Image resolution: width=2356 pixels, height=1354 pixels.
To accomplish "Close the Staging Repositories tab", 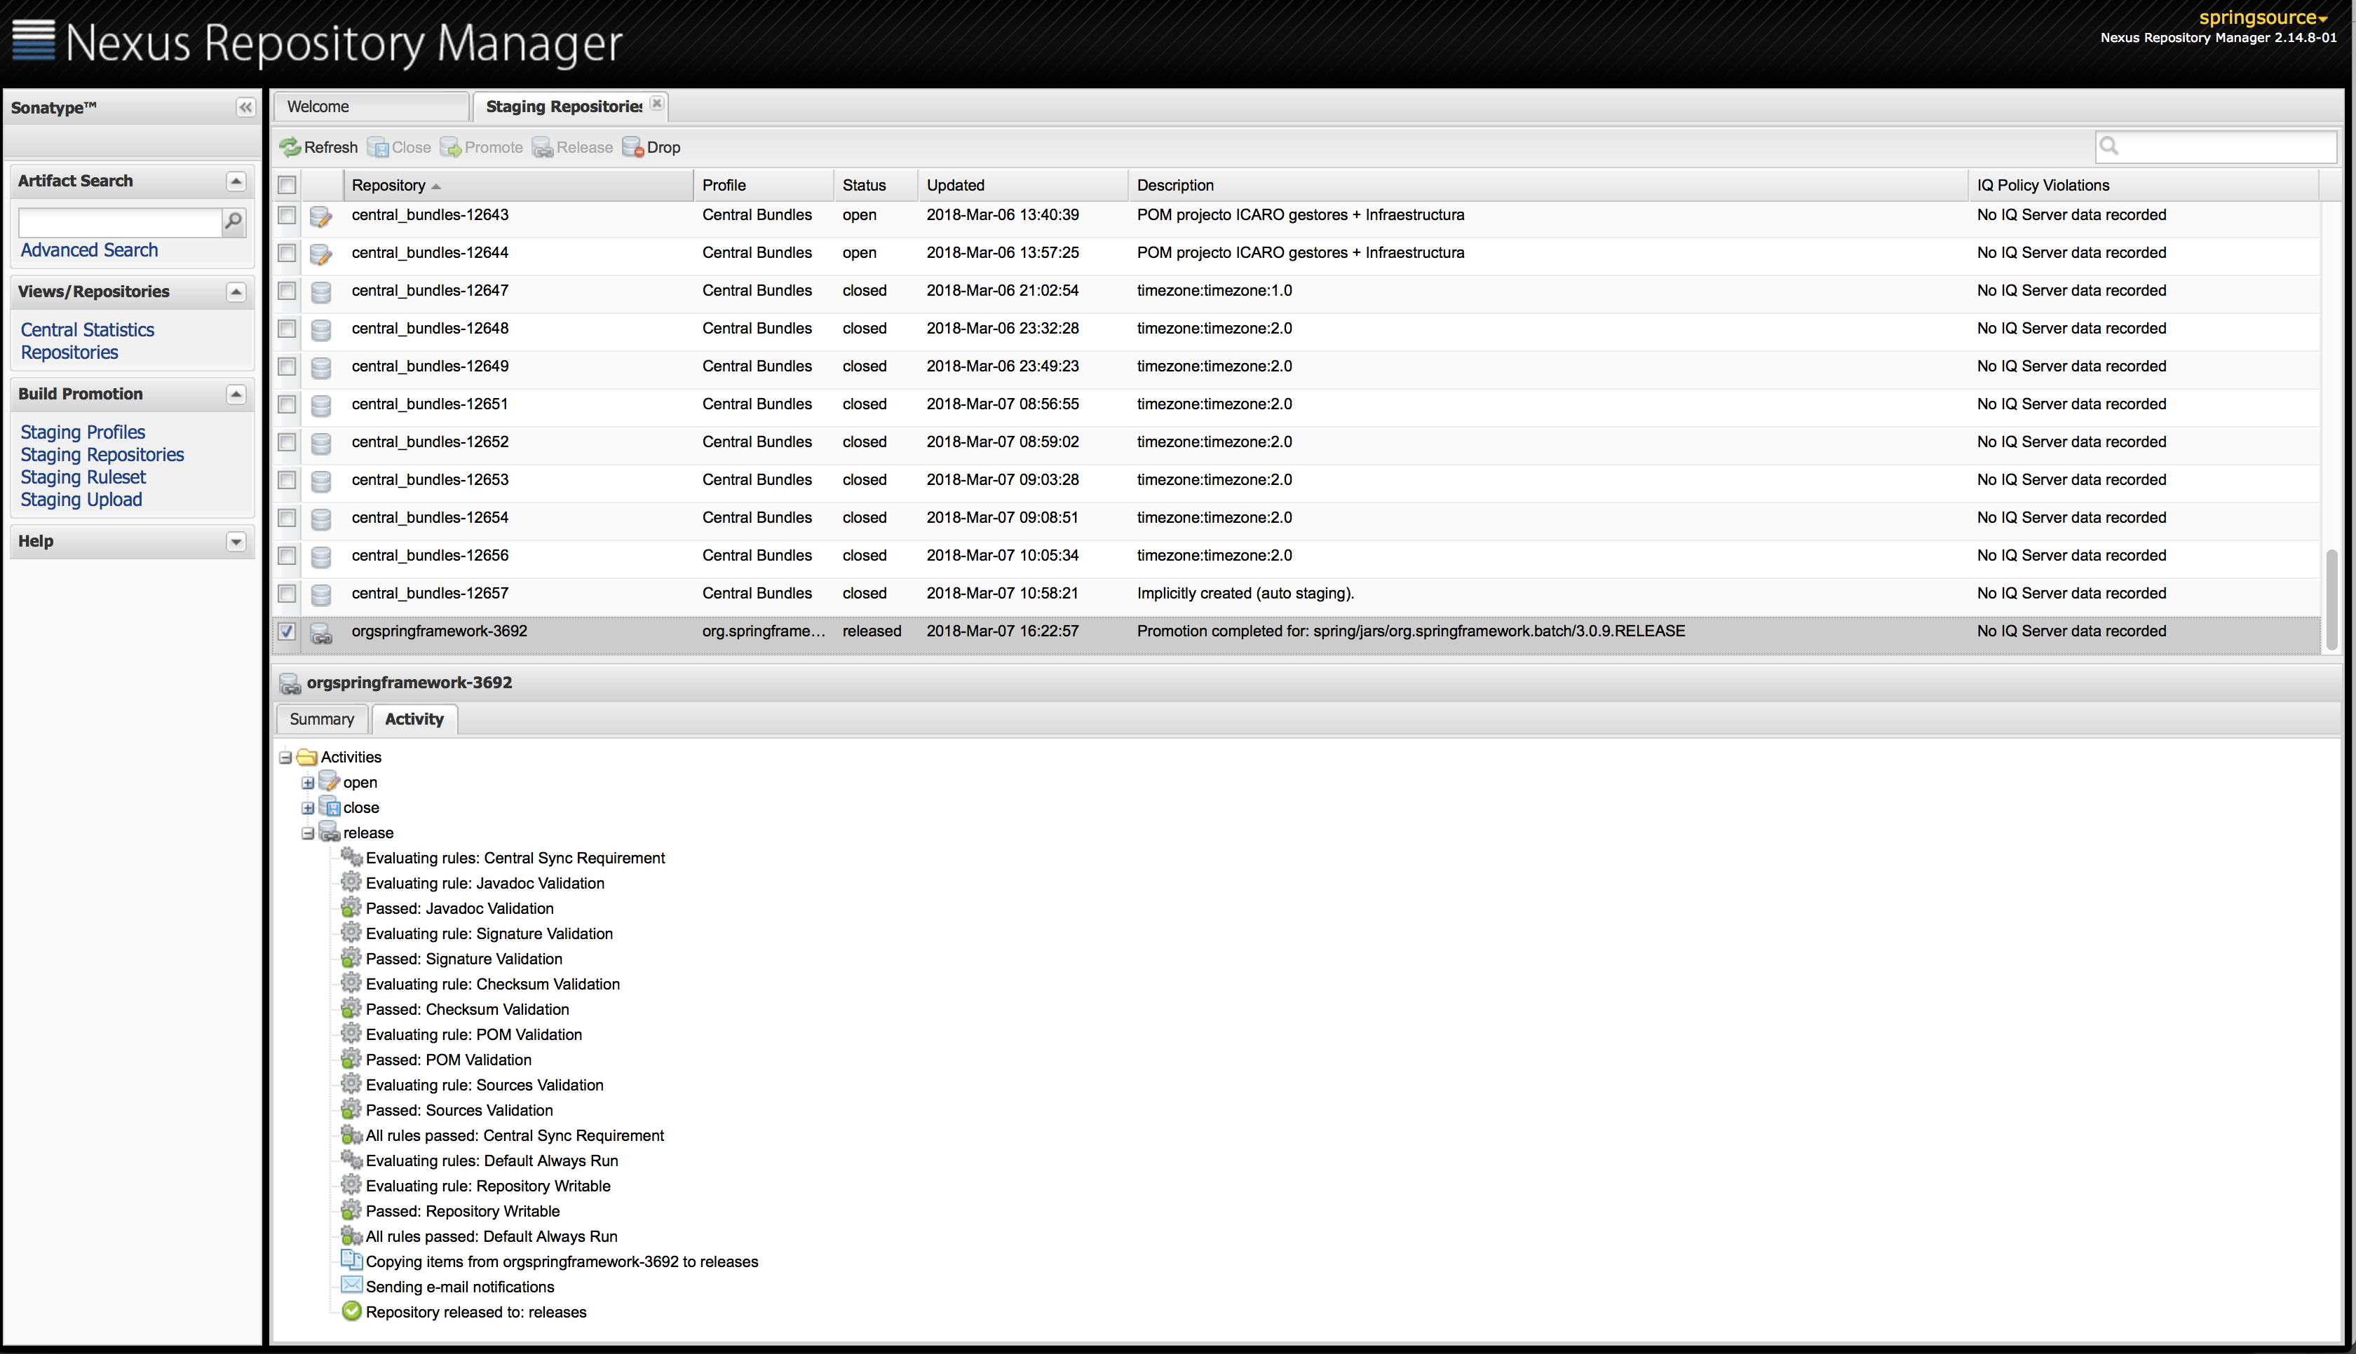I will click(657, 104).
